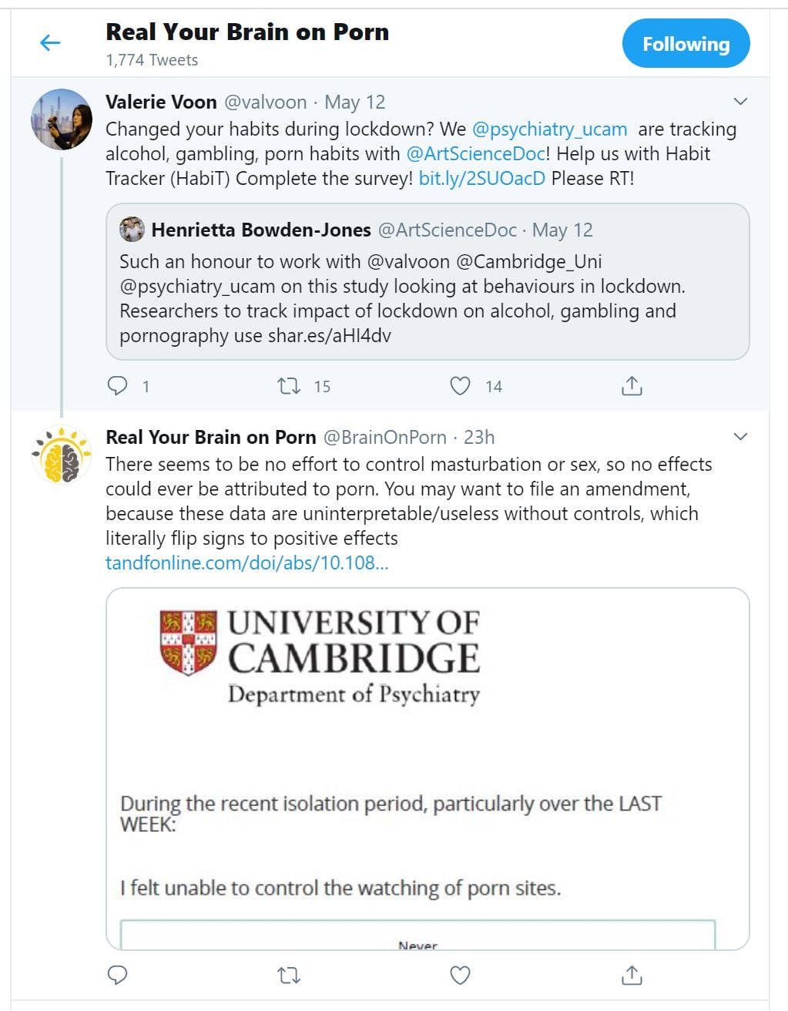Like Valerie Voon's tweet
Viewport: 788px width, 1011px height.
460,385
